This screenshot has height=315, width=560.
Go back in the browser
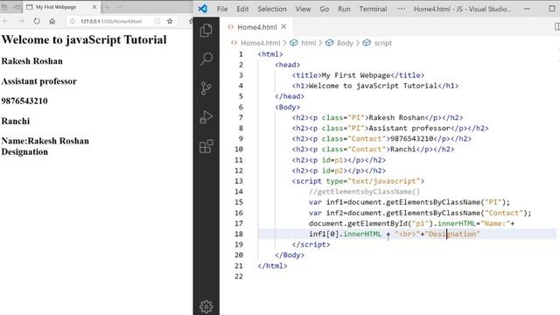6,21
